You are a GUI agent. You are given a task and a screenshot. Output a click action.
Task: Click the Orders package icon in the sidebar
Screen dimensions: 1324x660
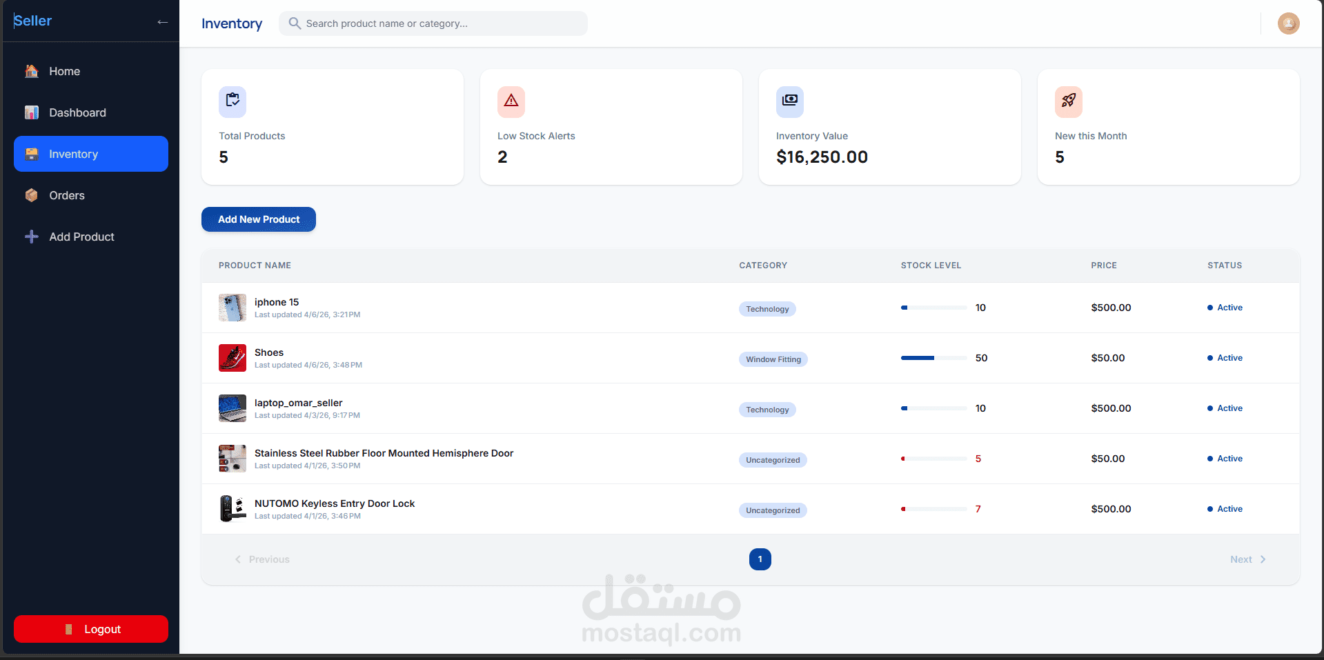coord(32,195)
